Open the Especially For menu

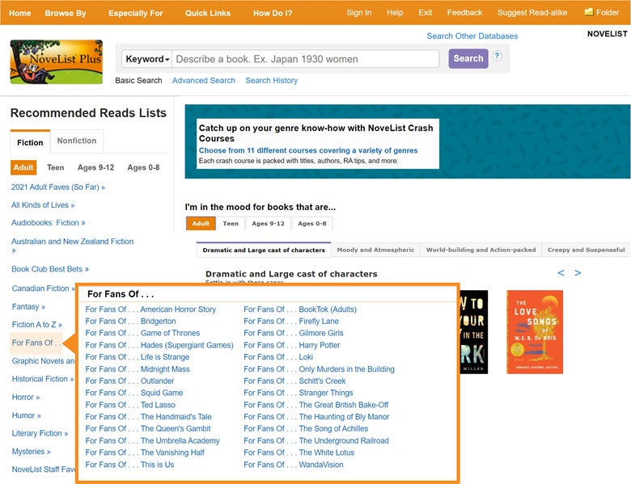tap(136, 13)
